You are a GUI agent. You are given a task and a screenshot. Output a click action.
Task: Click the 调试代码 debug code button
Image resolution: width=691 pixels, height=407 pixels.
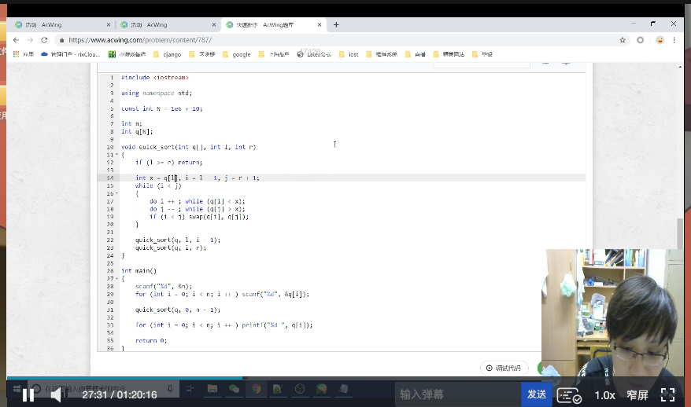(503, 368)
